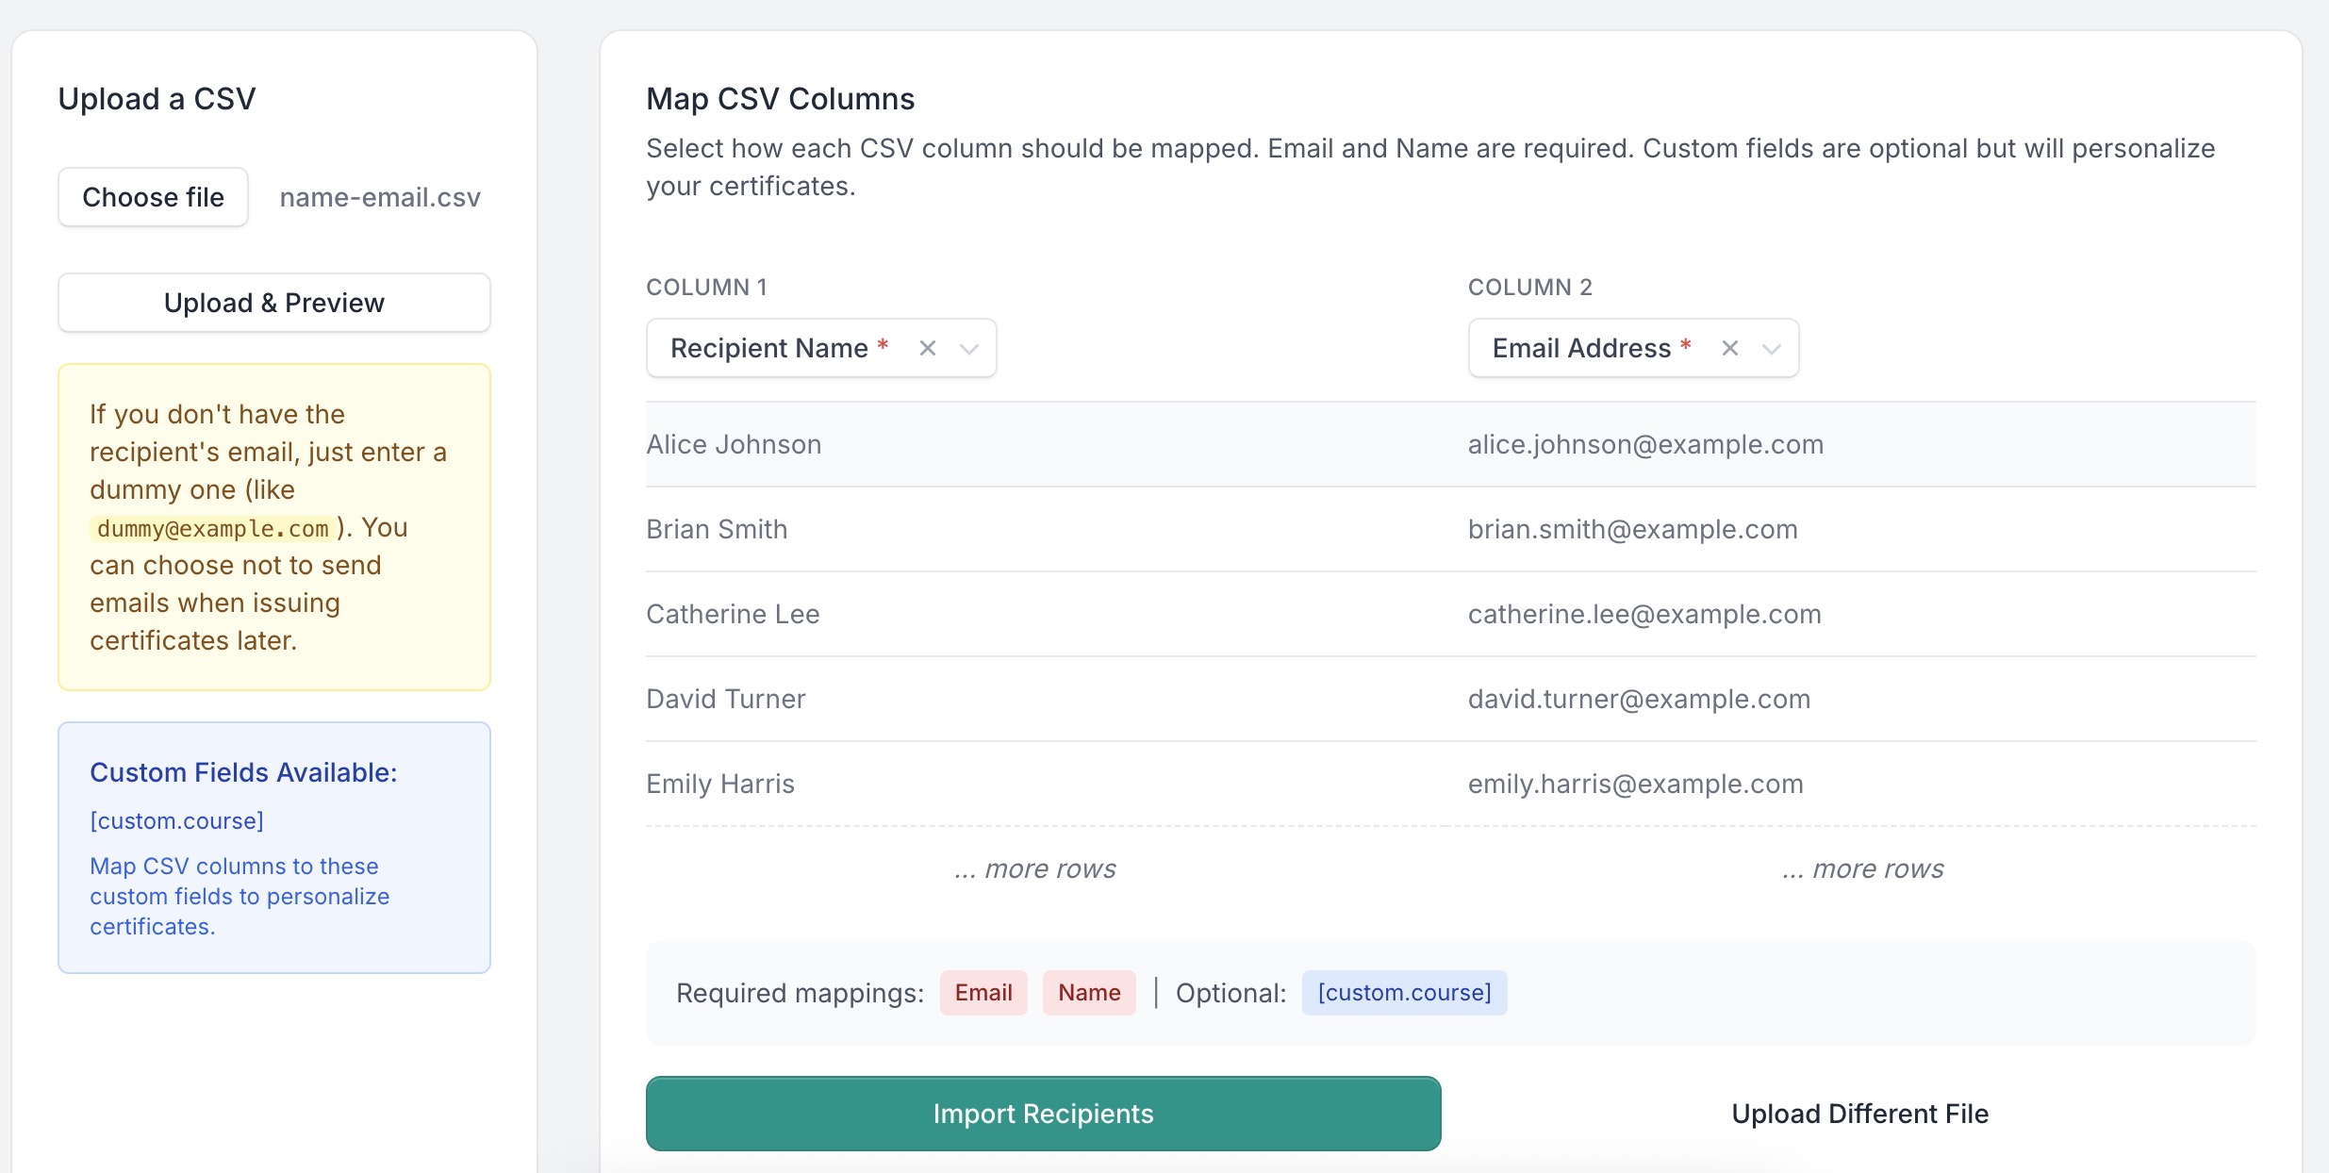Click the COLUMN 2 header label
The image size is (2329, 1173).
click(1530, 288)
